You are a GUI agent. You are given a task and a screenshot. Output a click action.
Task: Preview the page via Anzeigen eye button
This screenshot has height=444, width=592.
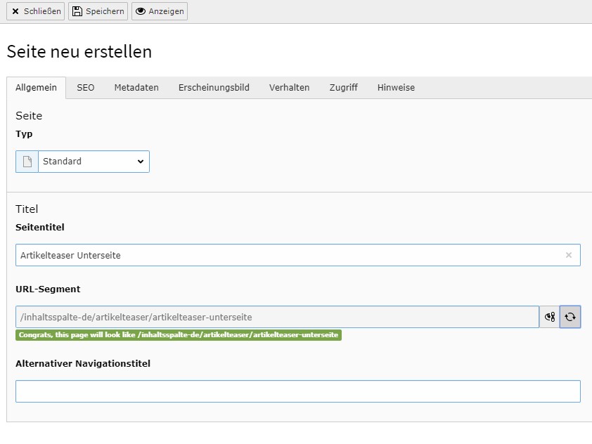click(x=160, y=11)
